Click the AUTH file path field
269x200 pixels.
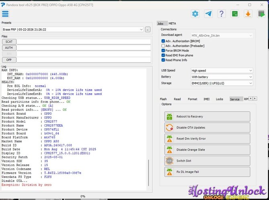click(x=84, y=48)
